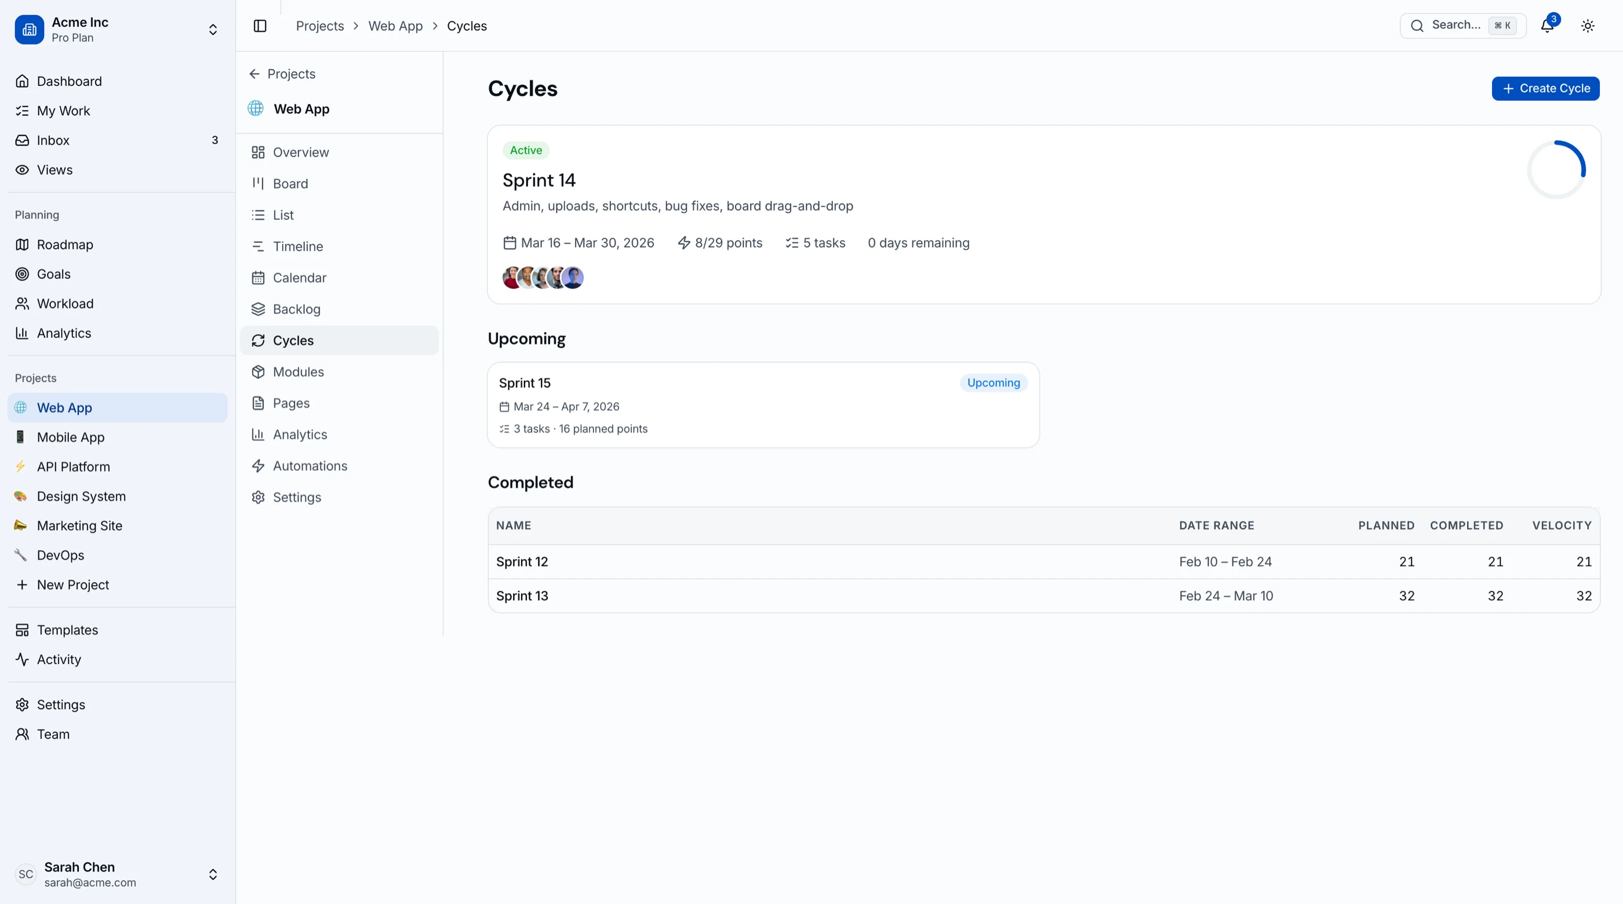Open Inbox with 3 items
The image size is (1623, 904).
pos(118,140)
